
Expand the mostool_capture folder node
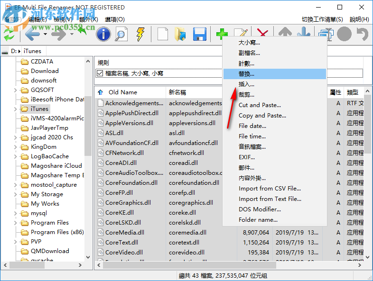point(16,185)
